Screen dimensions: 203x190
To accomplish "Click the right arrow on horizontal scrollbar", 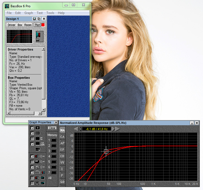I will 40,113.
